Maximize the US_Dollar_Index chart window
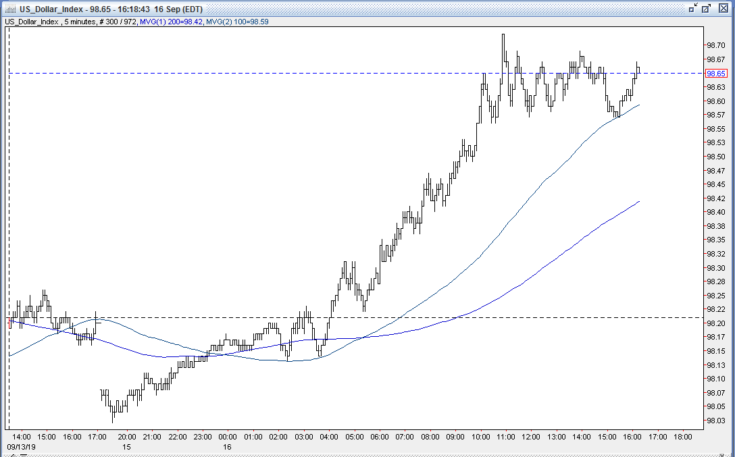This screenshot has height=457, width=735. pos(707,8)
